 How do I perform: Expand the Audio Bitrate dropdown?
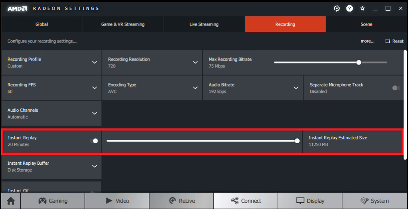coord(296,88)
